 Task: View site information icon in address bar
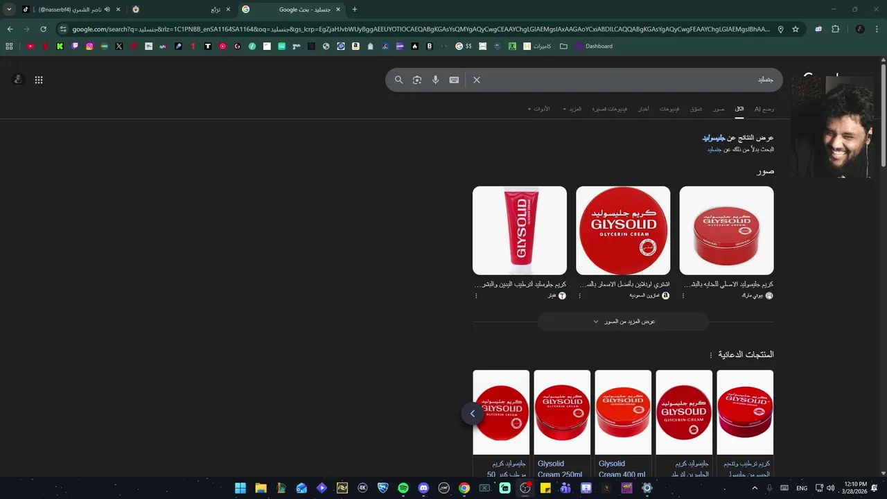tap(63, 29)
